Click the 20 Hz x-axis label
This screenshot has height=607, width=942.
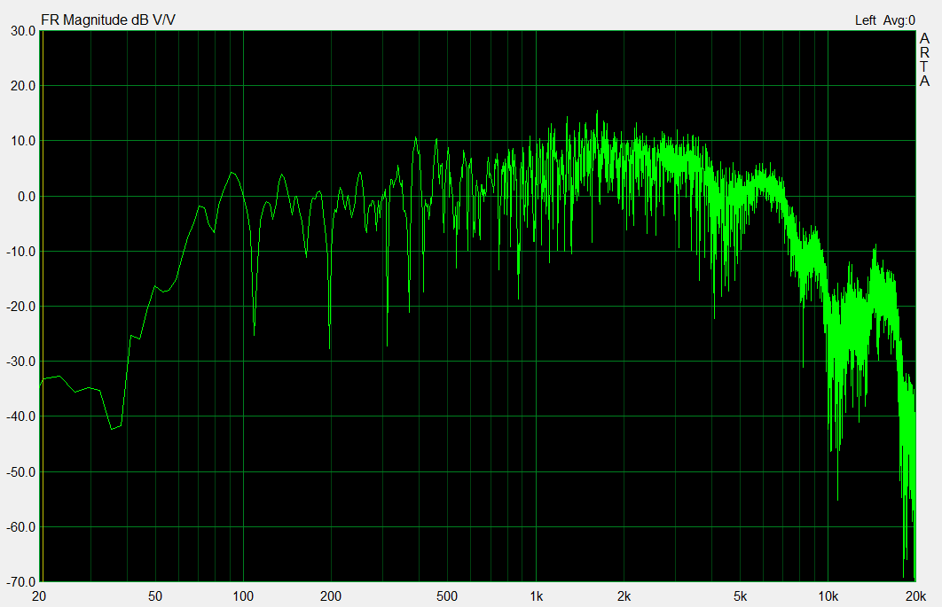tap(39, 596)
